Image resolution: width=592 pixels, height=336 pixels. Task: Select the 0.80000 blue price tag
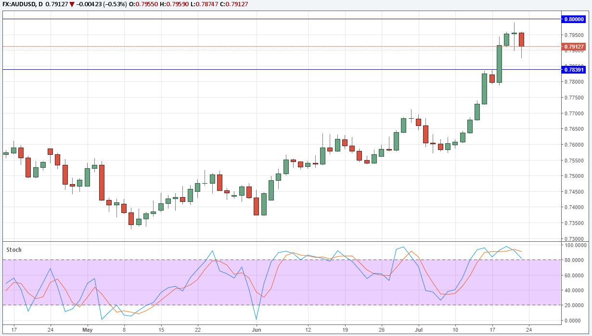tap(573, 19)
